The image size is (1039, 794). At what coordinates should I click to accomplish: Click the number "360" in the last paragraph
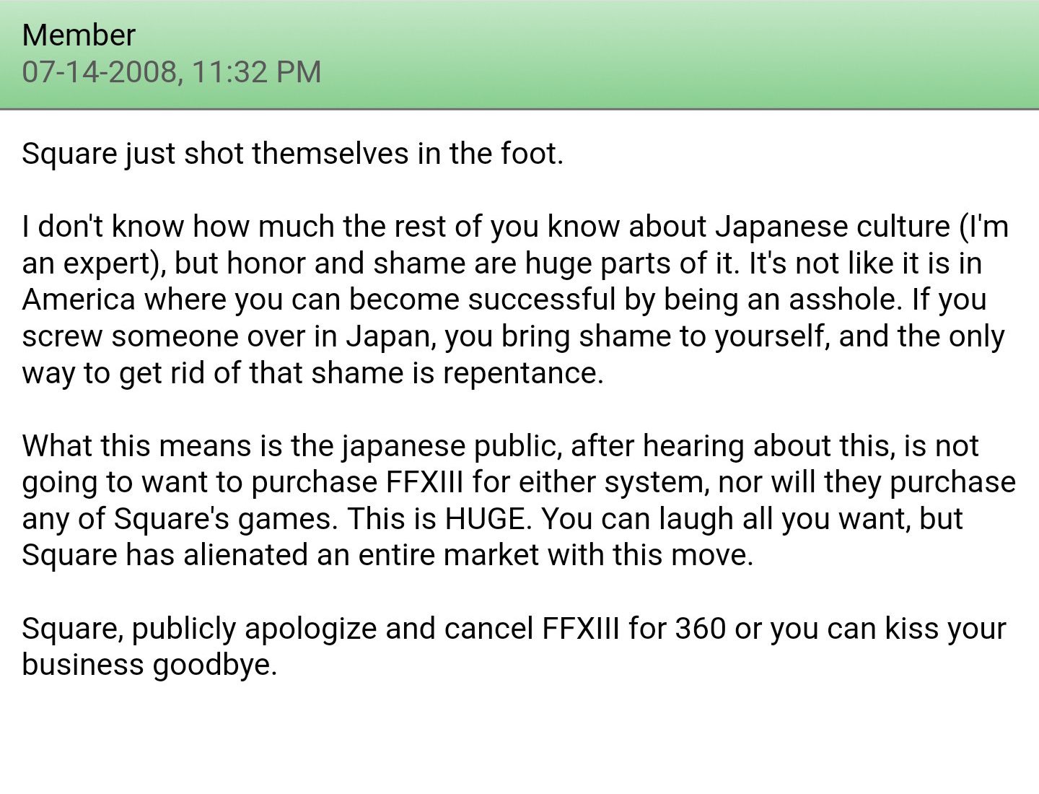(700, 629)
